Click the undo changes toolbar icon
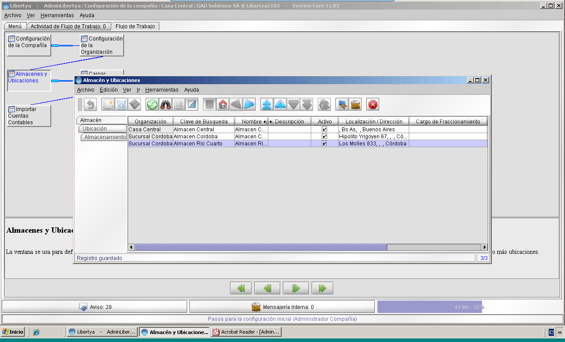Image resolution: width=565 pixels, height=342 pixels. [x=90, y=104]
